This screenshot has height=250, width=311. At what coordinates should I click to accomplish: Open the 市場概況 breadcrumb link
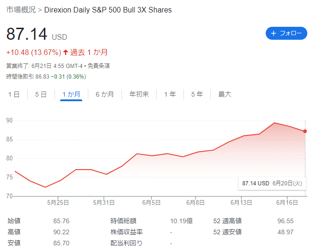click(21, 10)
